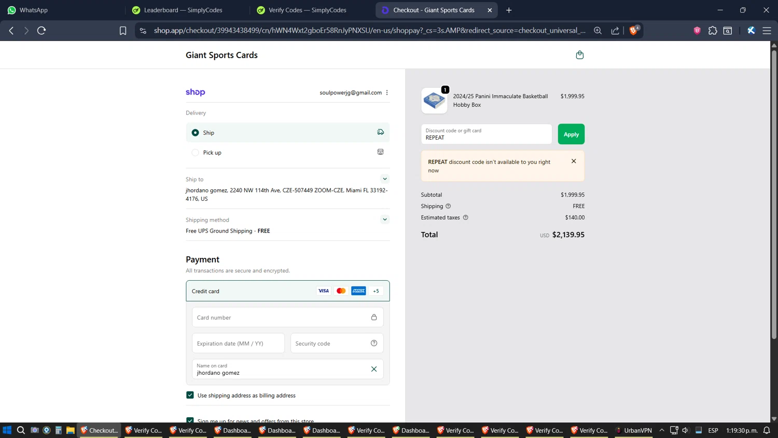Focus the Expiration date field

238,343
